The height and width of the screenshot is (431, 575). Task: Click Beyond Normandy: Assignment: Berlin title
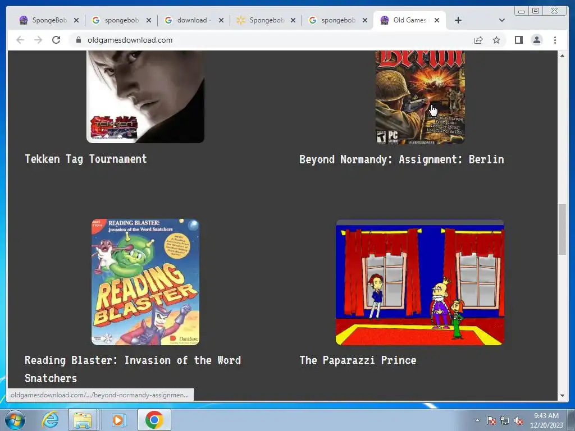click(x=401, y=159)
